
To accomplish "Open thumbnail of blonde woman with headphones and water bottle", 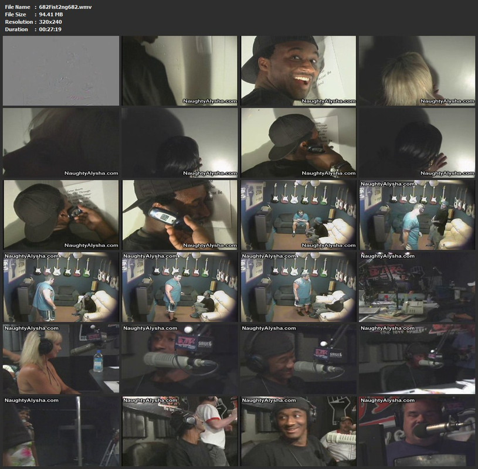I will click(x=61, y=359).
